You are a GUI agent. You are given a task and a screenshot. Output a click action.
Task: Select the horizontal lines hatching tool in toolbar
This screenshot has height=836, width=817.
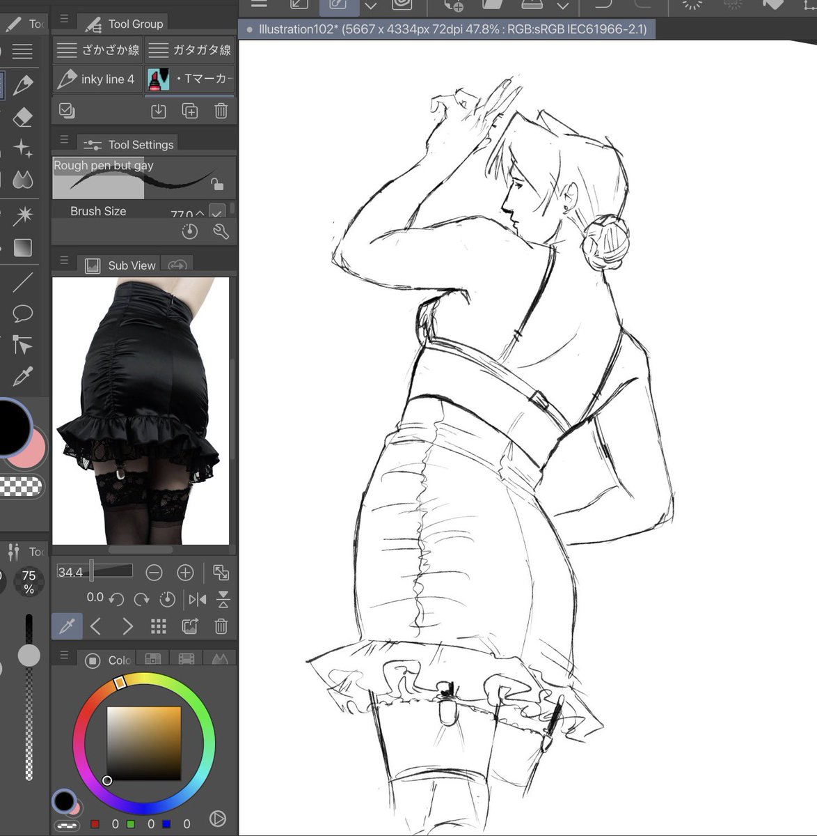coord(23,52)
